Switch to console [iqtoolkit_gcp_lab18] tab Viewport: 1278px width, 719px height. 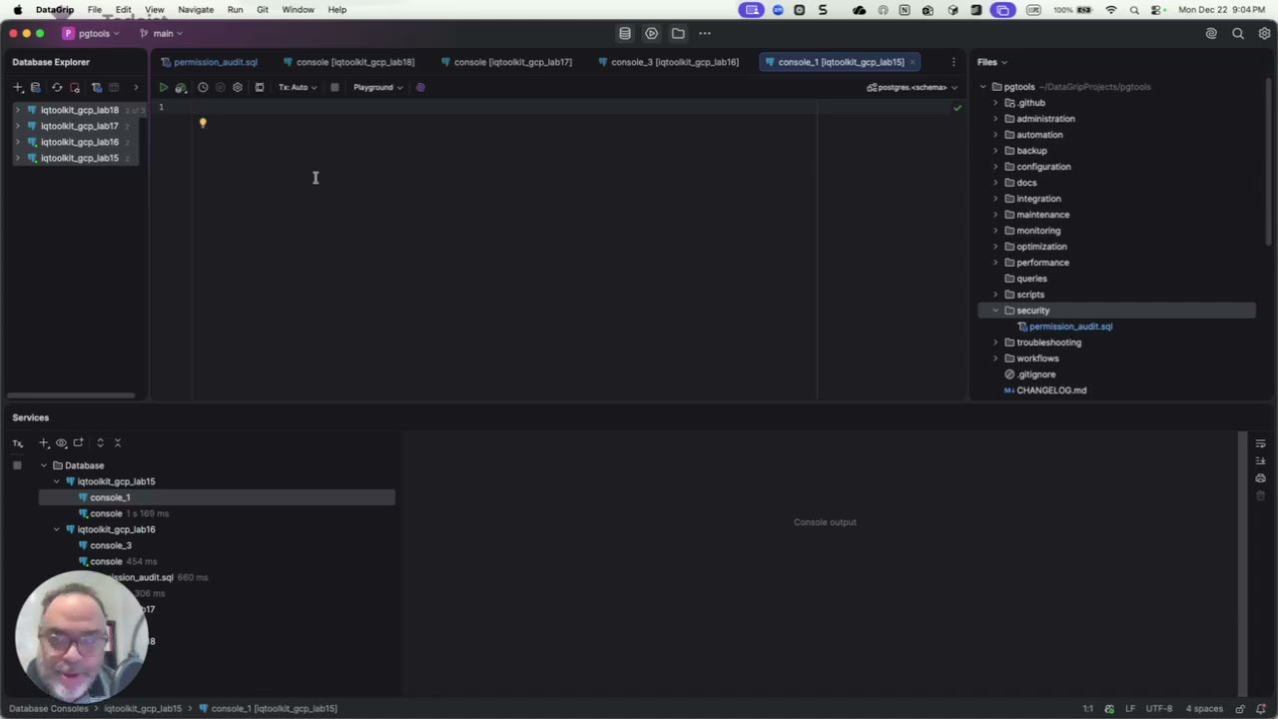click(348, 62)
